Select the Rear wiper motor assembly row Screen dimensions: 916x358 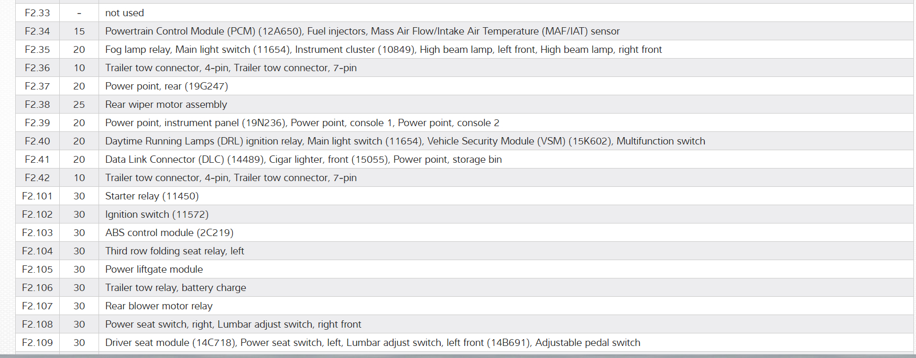pos(166,105)
